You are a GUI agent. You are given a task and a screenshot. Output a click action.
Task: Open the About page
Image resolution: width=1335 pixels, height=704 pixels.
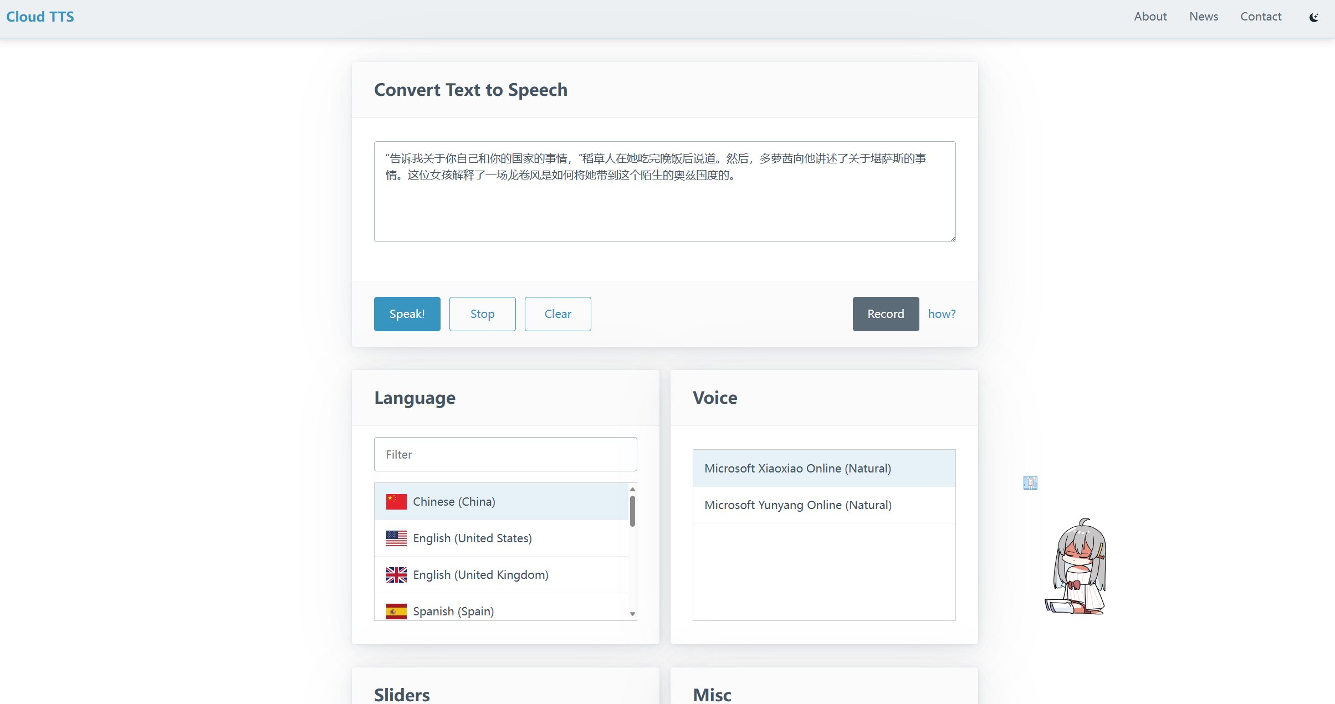tap(1150, 17)
